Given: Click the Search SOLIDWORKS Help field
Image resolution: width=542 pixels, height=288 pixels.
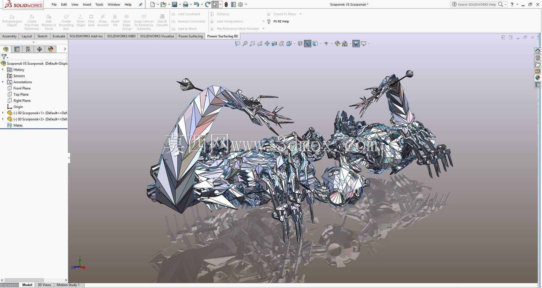Looking at the screenshot, I should coord(477,4).
